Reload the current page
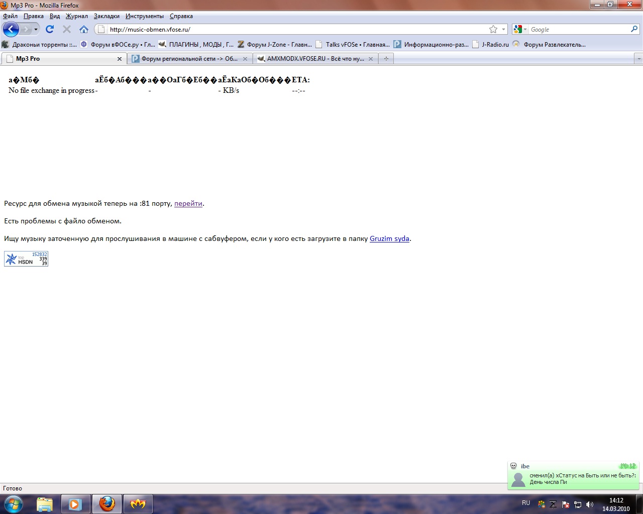Image resolution: width=643 pixels, height=514 pixels. coord(49,29)
